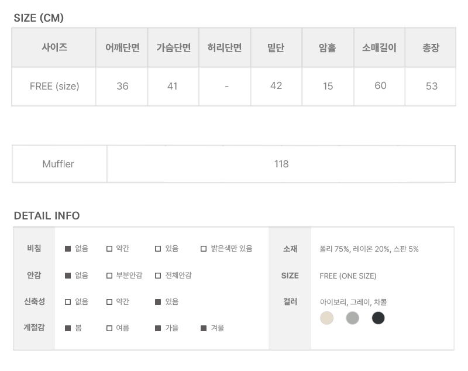Click the 어깨단면 column header

pyautogui.click(x=122, y=48)
